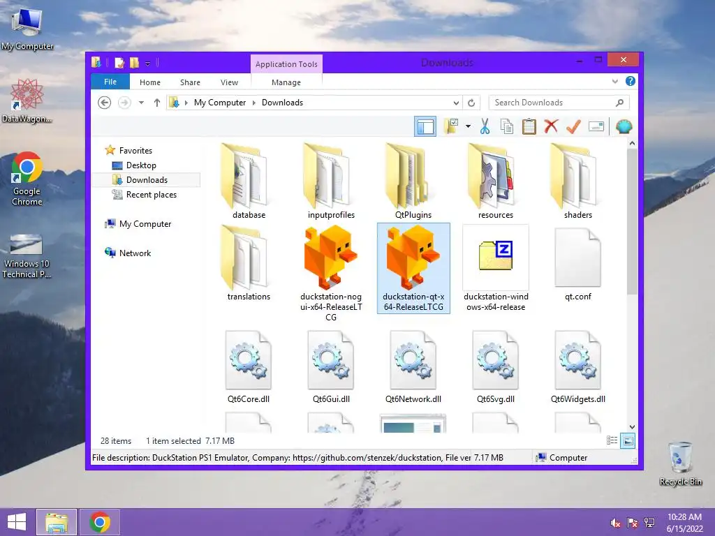Select the Recycle Bin desktop icon
The image size is (715, 536).
pyautogui.click(x=680, y=463)
